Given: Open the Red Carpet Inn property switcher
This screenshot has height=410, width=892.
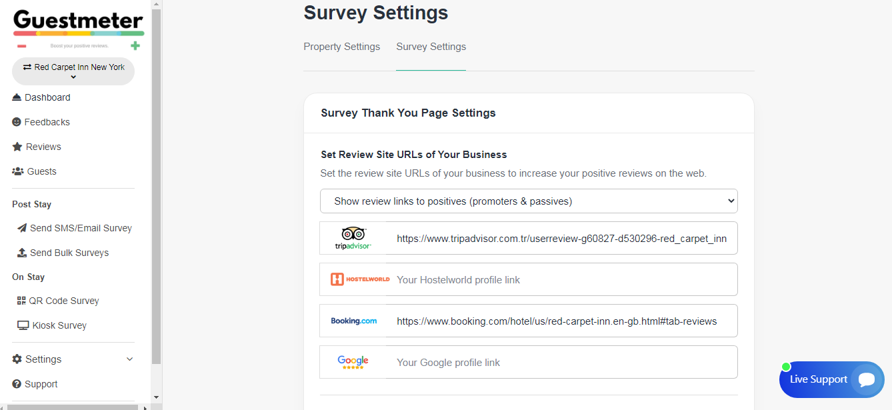Looking at the screenshot, I should coord(73,71).
